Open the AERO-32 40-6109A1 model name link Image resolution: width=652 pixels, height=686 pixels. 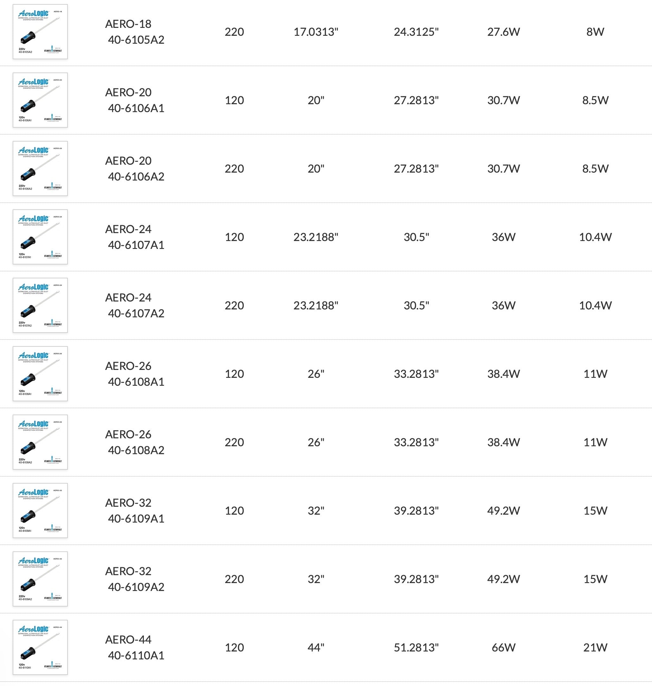click(x=135, y=511)
